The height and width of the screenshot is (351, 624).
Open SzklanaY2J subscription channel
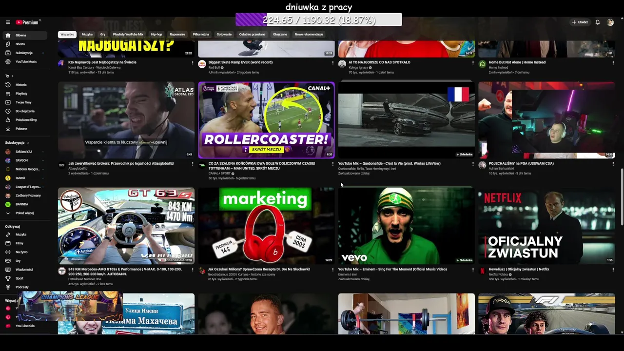(x=25, y=152)
